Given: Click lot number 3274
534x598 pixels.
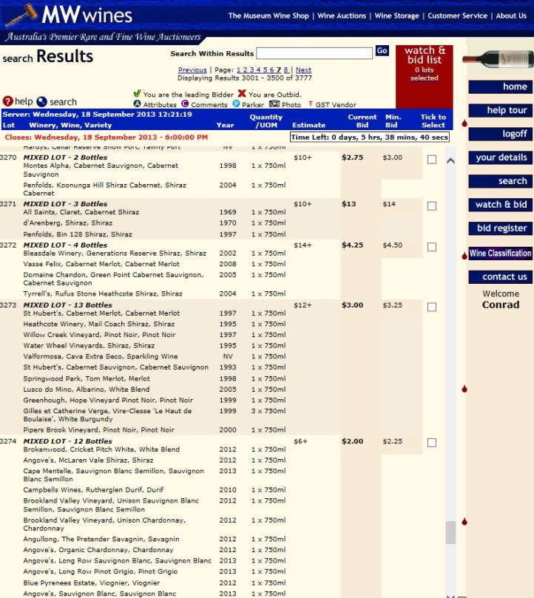Looking at the screenshot, I should tap(8, 441).
